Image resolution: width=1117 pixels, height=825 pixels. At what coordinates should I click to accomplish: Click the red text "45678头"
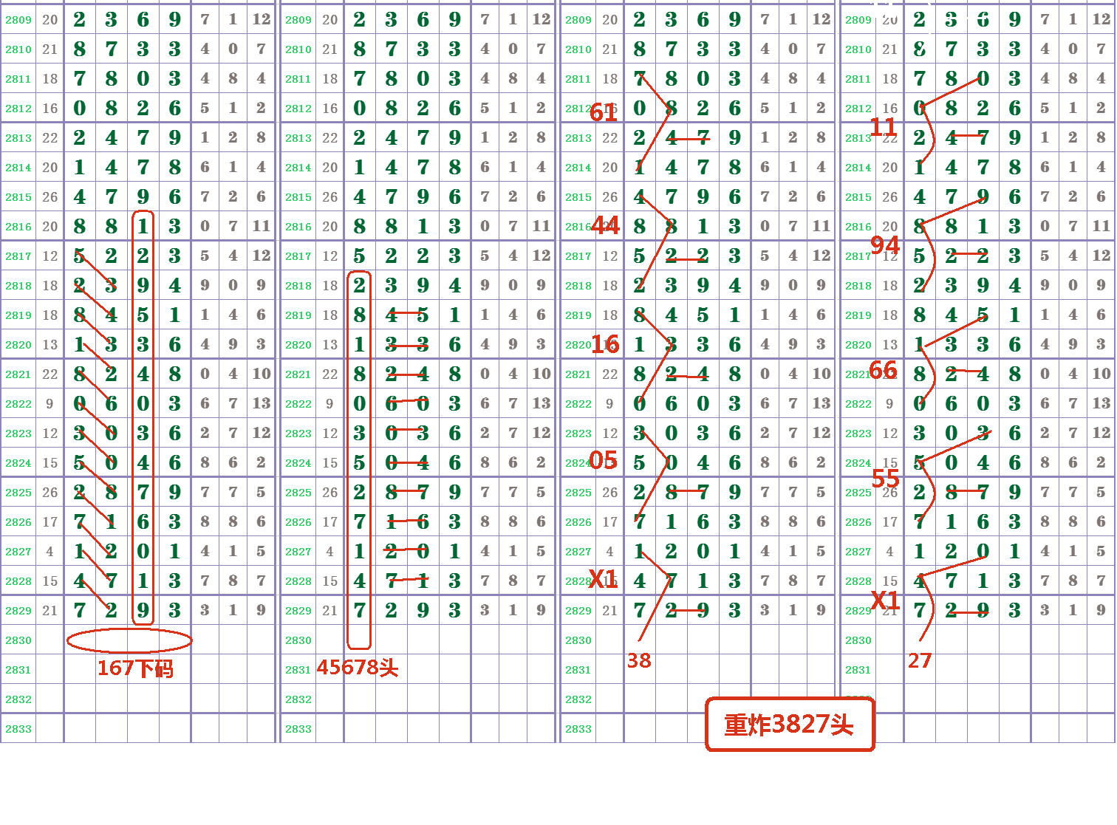[x=360, y=668]
